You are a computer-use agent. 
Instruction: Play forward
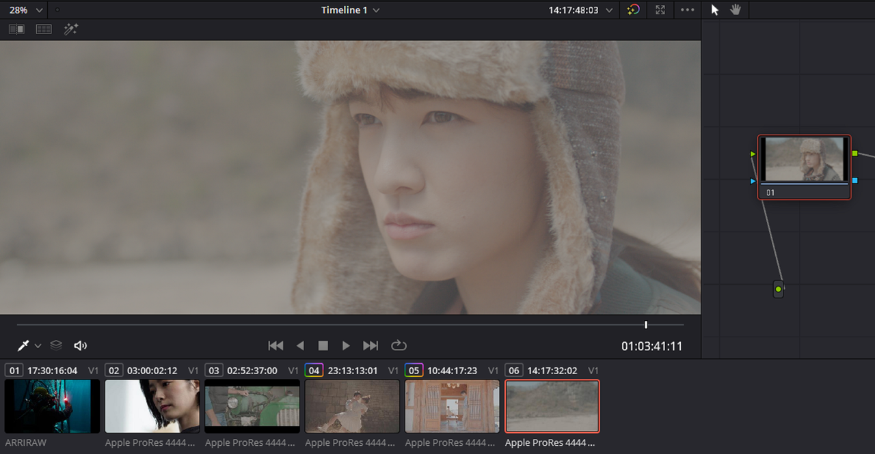point(346,345)
